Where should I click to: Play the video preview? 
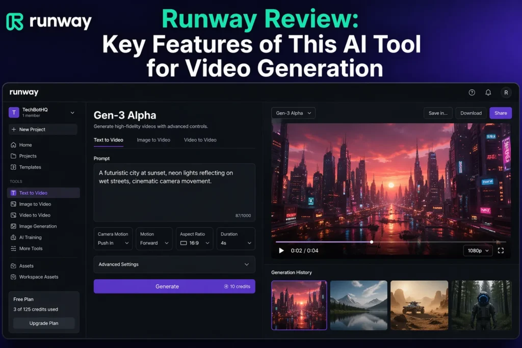coord(281,251)
